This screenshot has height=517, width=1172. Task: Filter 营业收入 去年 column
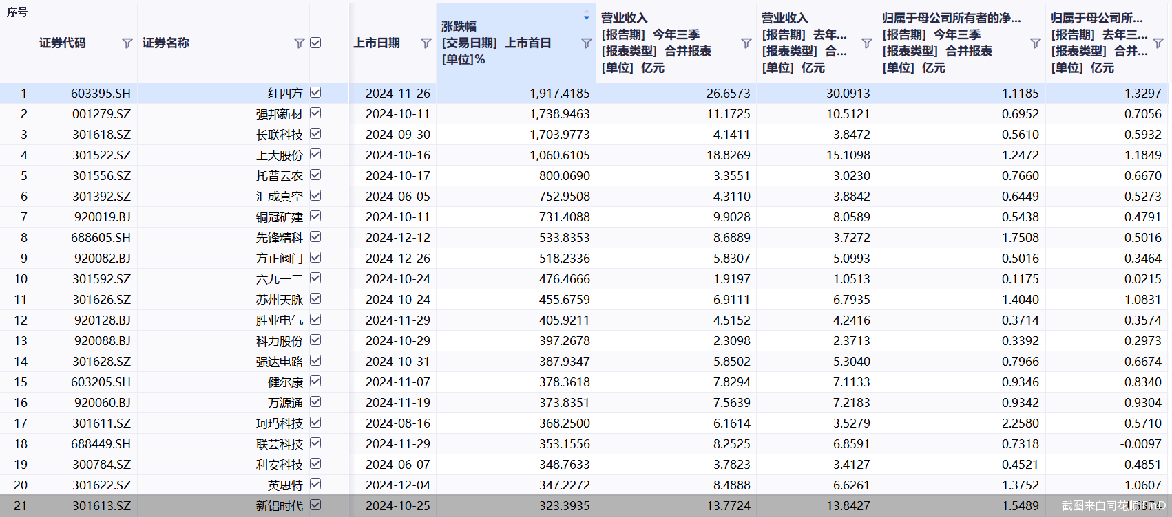[x=866, y=43]
